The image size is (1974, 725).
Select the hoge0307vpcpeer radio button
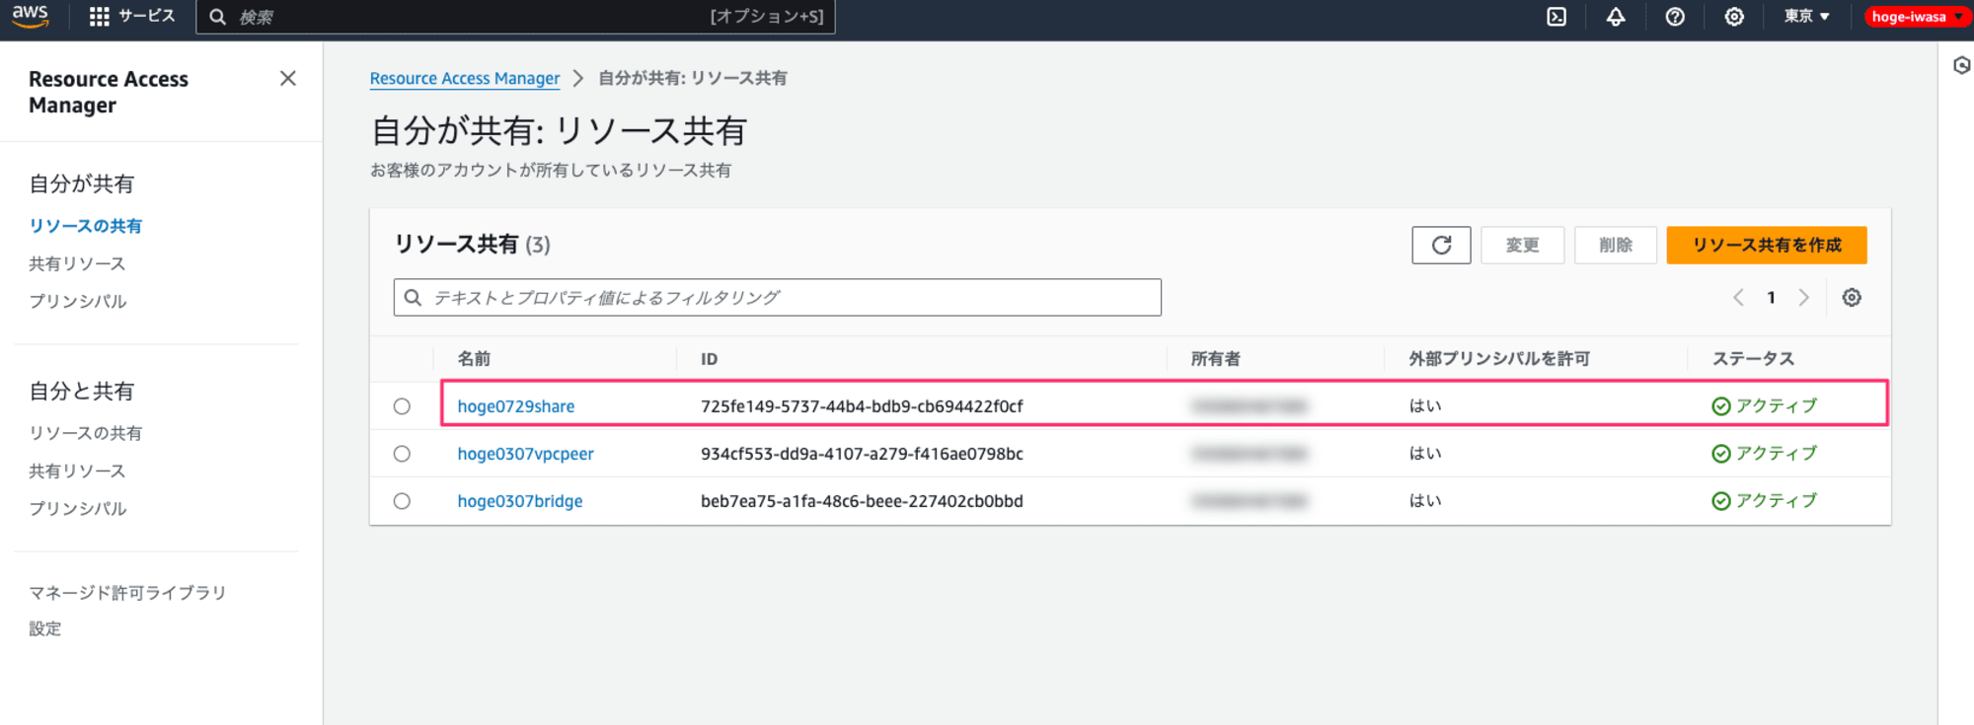[x=402, y=454]
